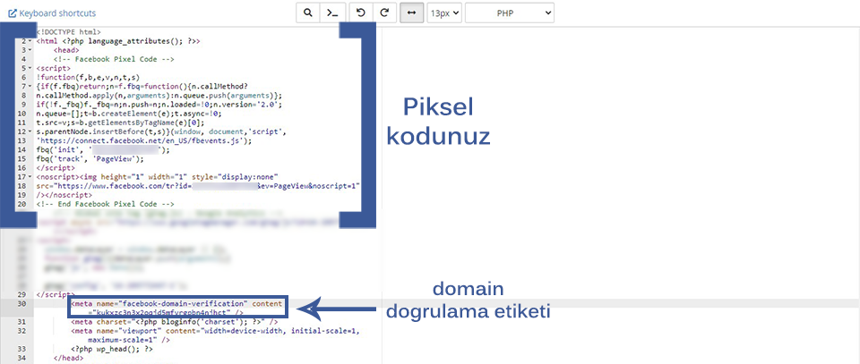
Task: Click the noscript img height line
Action: (x=158, y=177)
